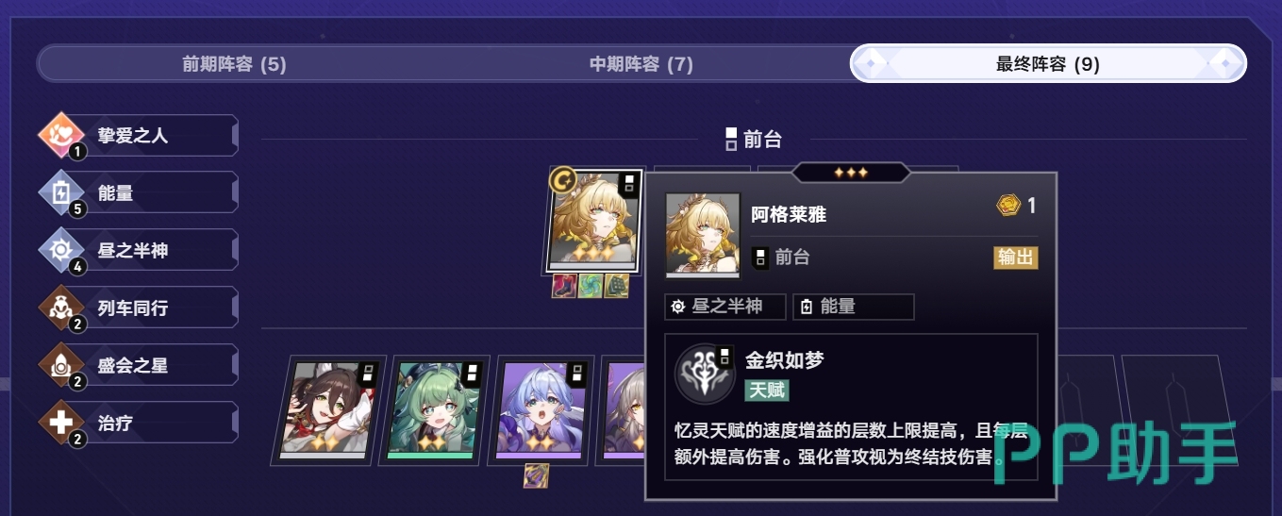Click the 输出 role tag
The height and width of the screenshot is (516, 1282).
pos(1016,258)
